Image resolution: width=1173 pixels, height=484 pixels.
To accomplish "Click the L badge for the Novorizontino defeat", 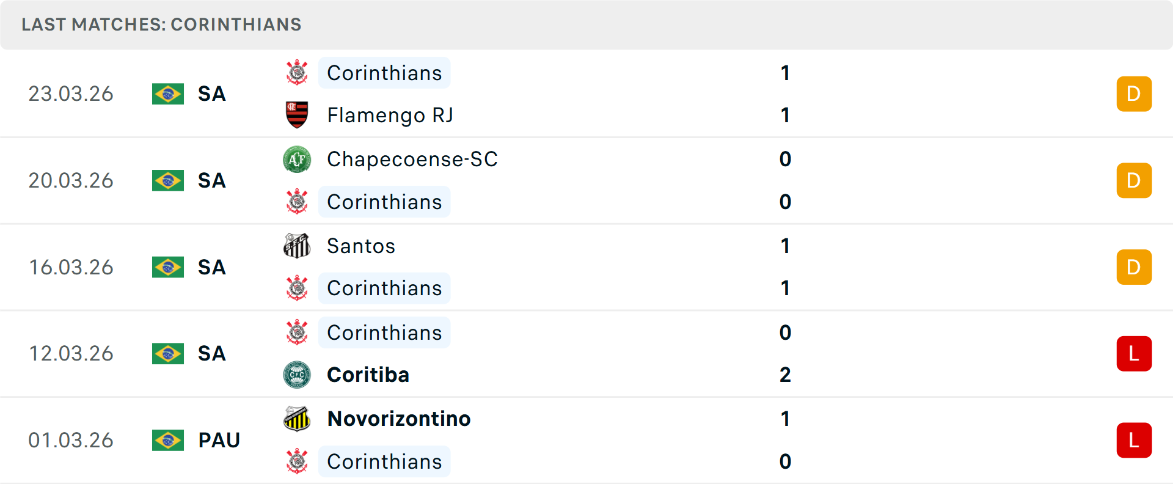I will click(1134, 440).
